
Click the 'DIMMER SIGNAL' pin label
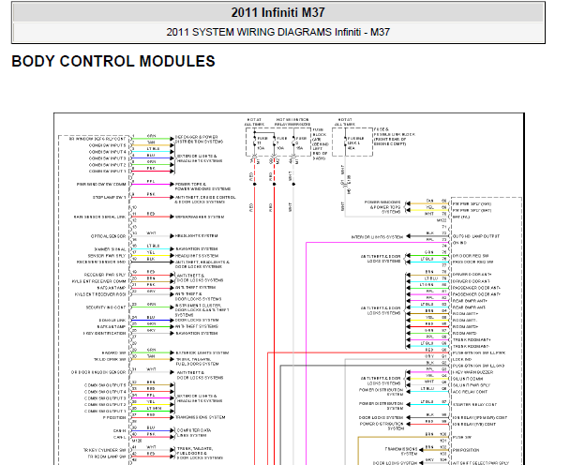pos(110,249)
